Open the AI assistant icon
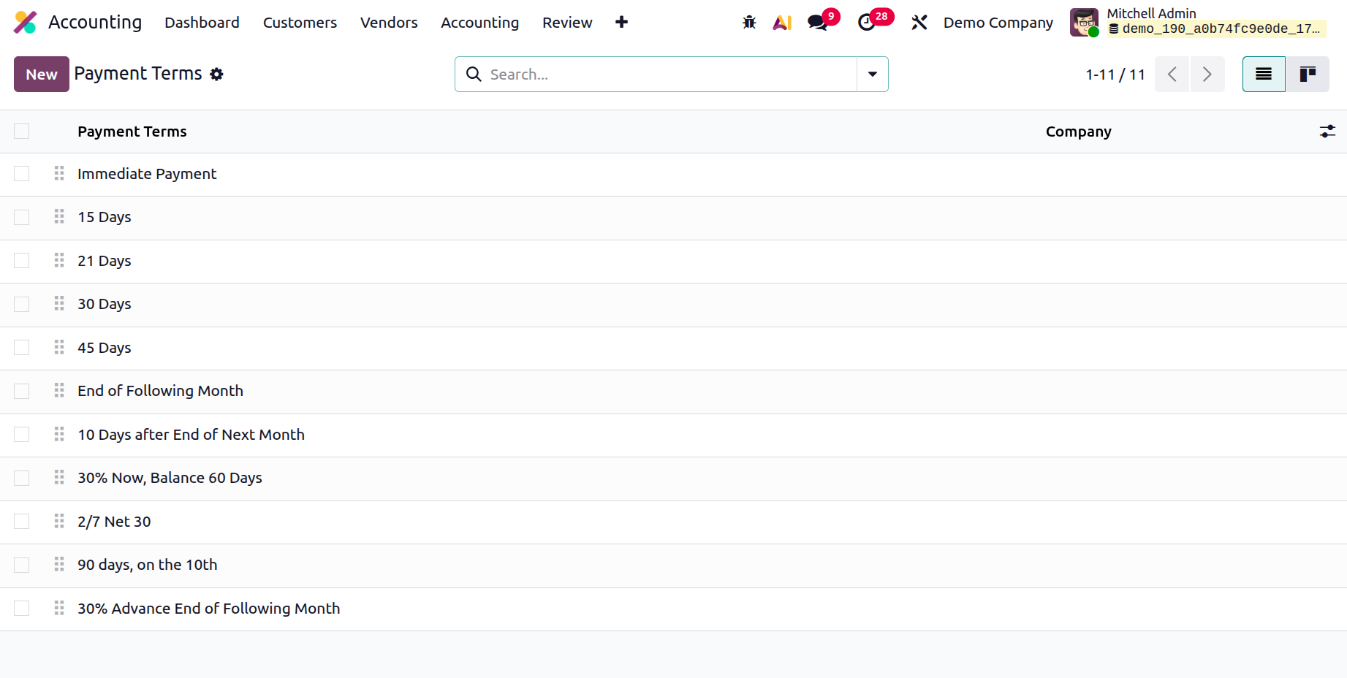Screen dimensions: 1347x678 click(x=782, y=23)
